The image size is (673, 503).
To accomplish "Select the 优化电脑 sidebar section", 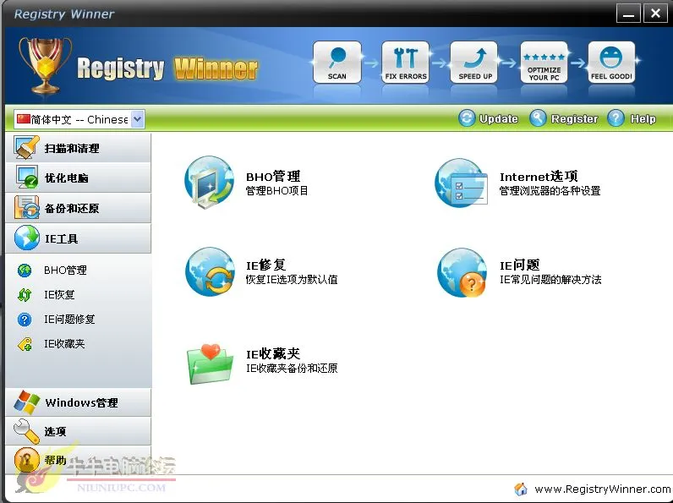I will (78, 178).
